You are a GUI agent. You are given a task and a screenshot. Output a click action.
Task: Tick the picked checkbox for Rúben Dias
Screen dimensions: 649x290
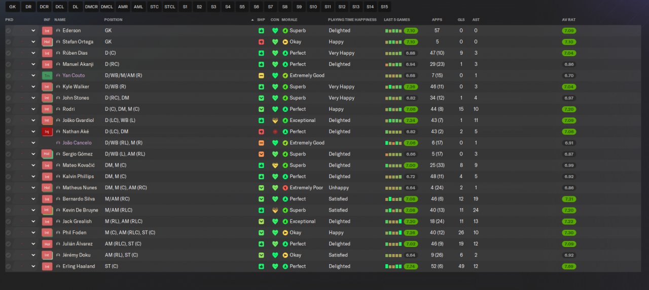pos(8,53)
